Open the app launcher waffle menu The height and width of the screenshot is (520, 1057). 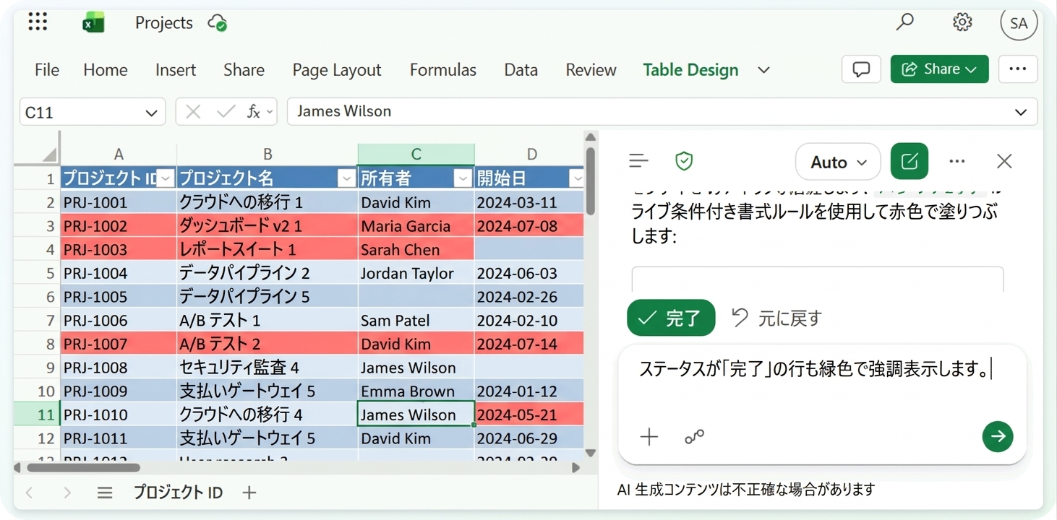tap(38, 22)
